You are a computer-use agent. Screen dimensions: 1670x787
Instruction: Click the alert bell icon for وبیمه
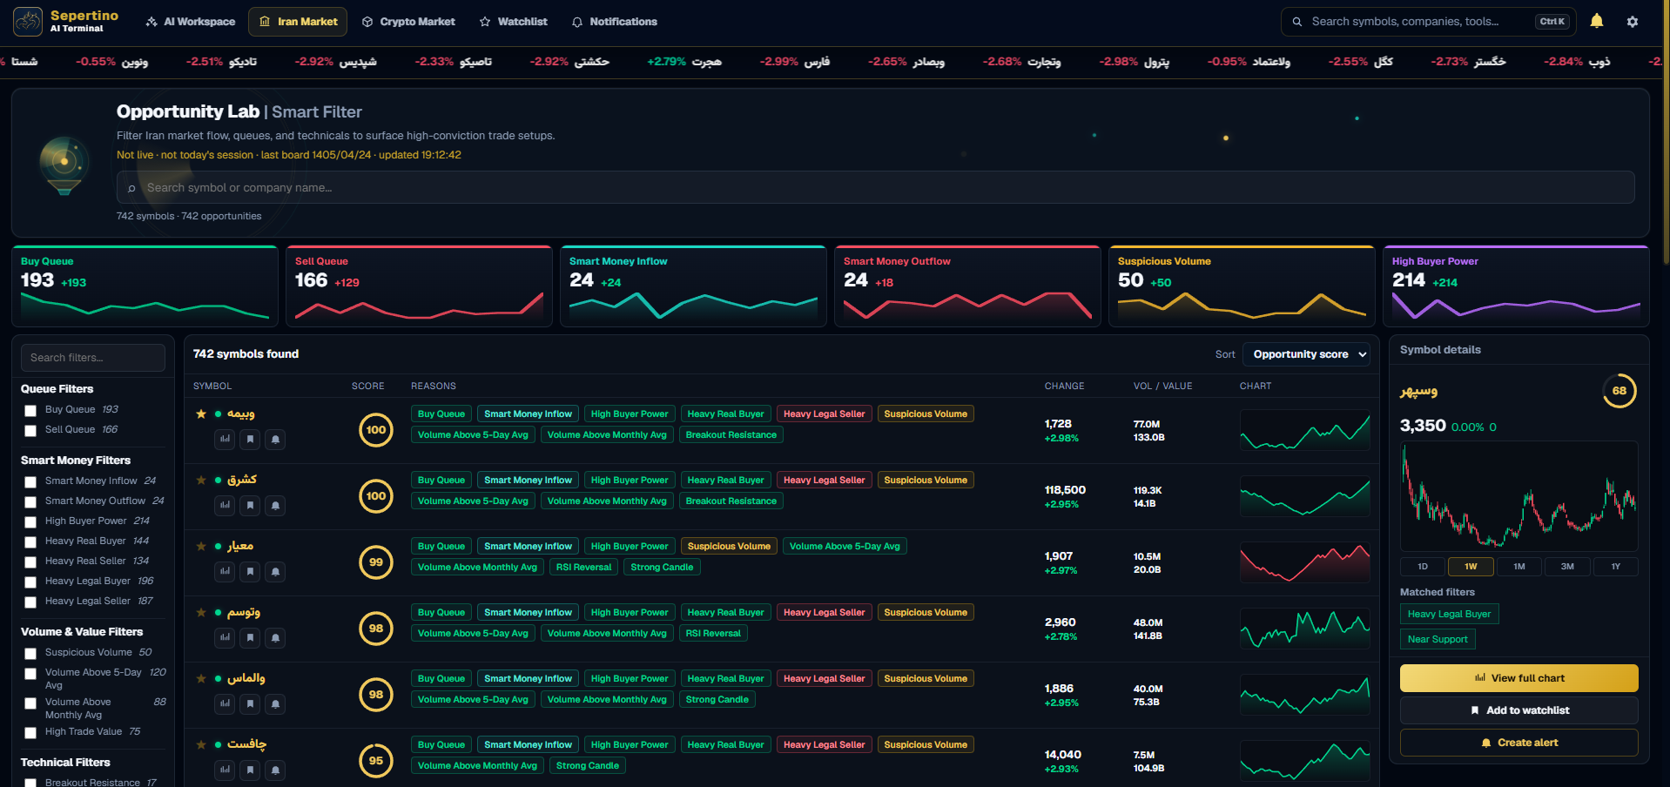click(275, 439)
